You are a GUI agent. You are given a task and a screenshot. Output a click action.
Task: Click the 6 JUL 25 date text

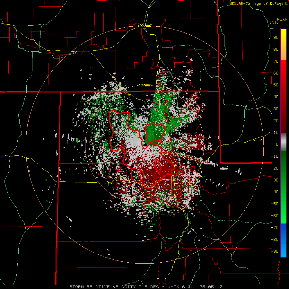pos(194,287)
